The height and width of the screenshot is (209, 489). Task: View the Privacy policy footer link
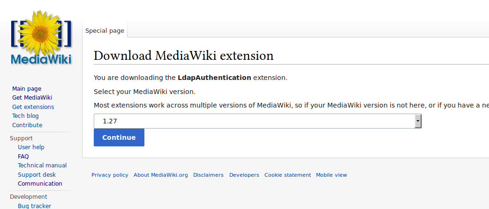tap(110, 175)
